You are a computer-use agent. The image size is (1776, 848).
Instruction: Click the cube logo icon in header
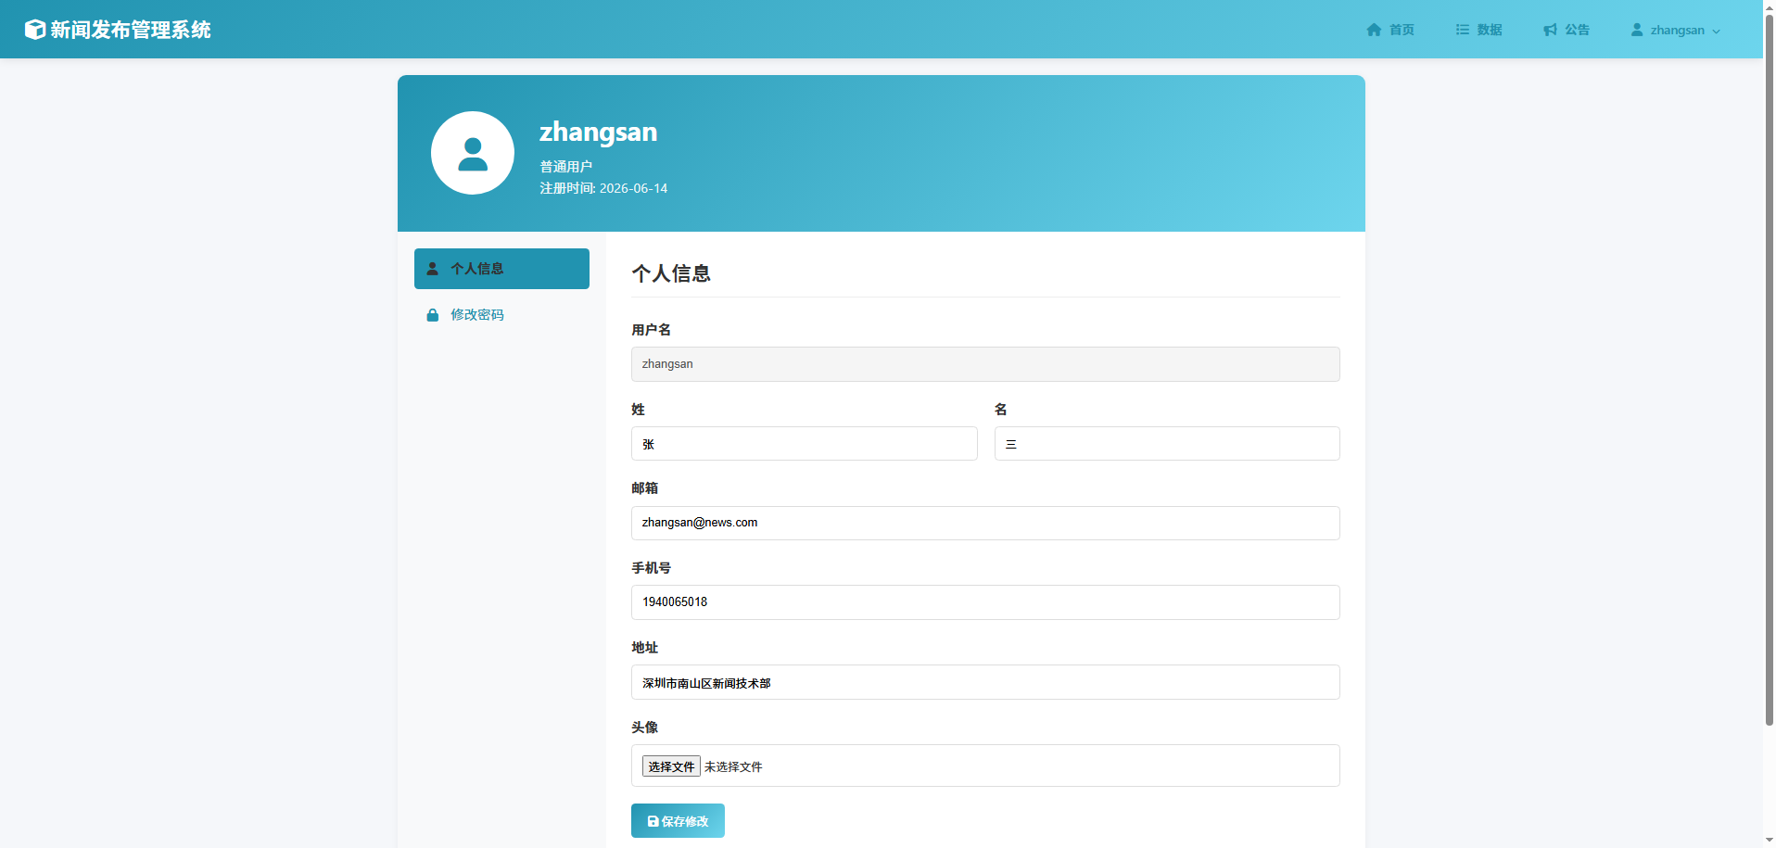pyautogui.click(x=34, y=30)
